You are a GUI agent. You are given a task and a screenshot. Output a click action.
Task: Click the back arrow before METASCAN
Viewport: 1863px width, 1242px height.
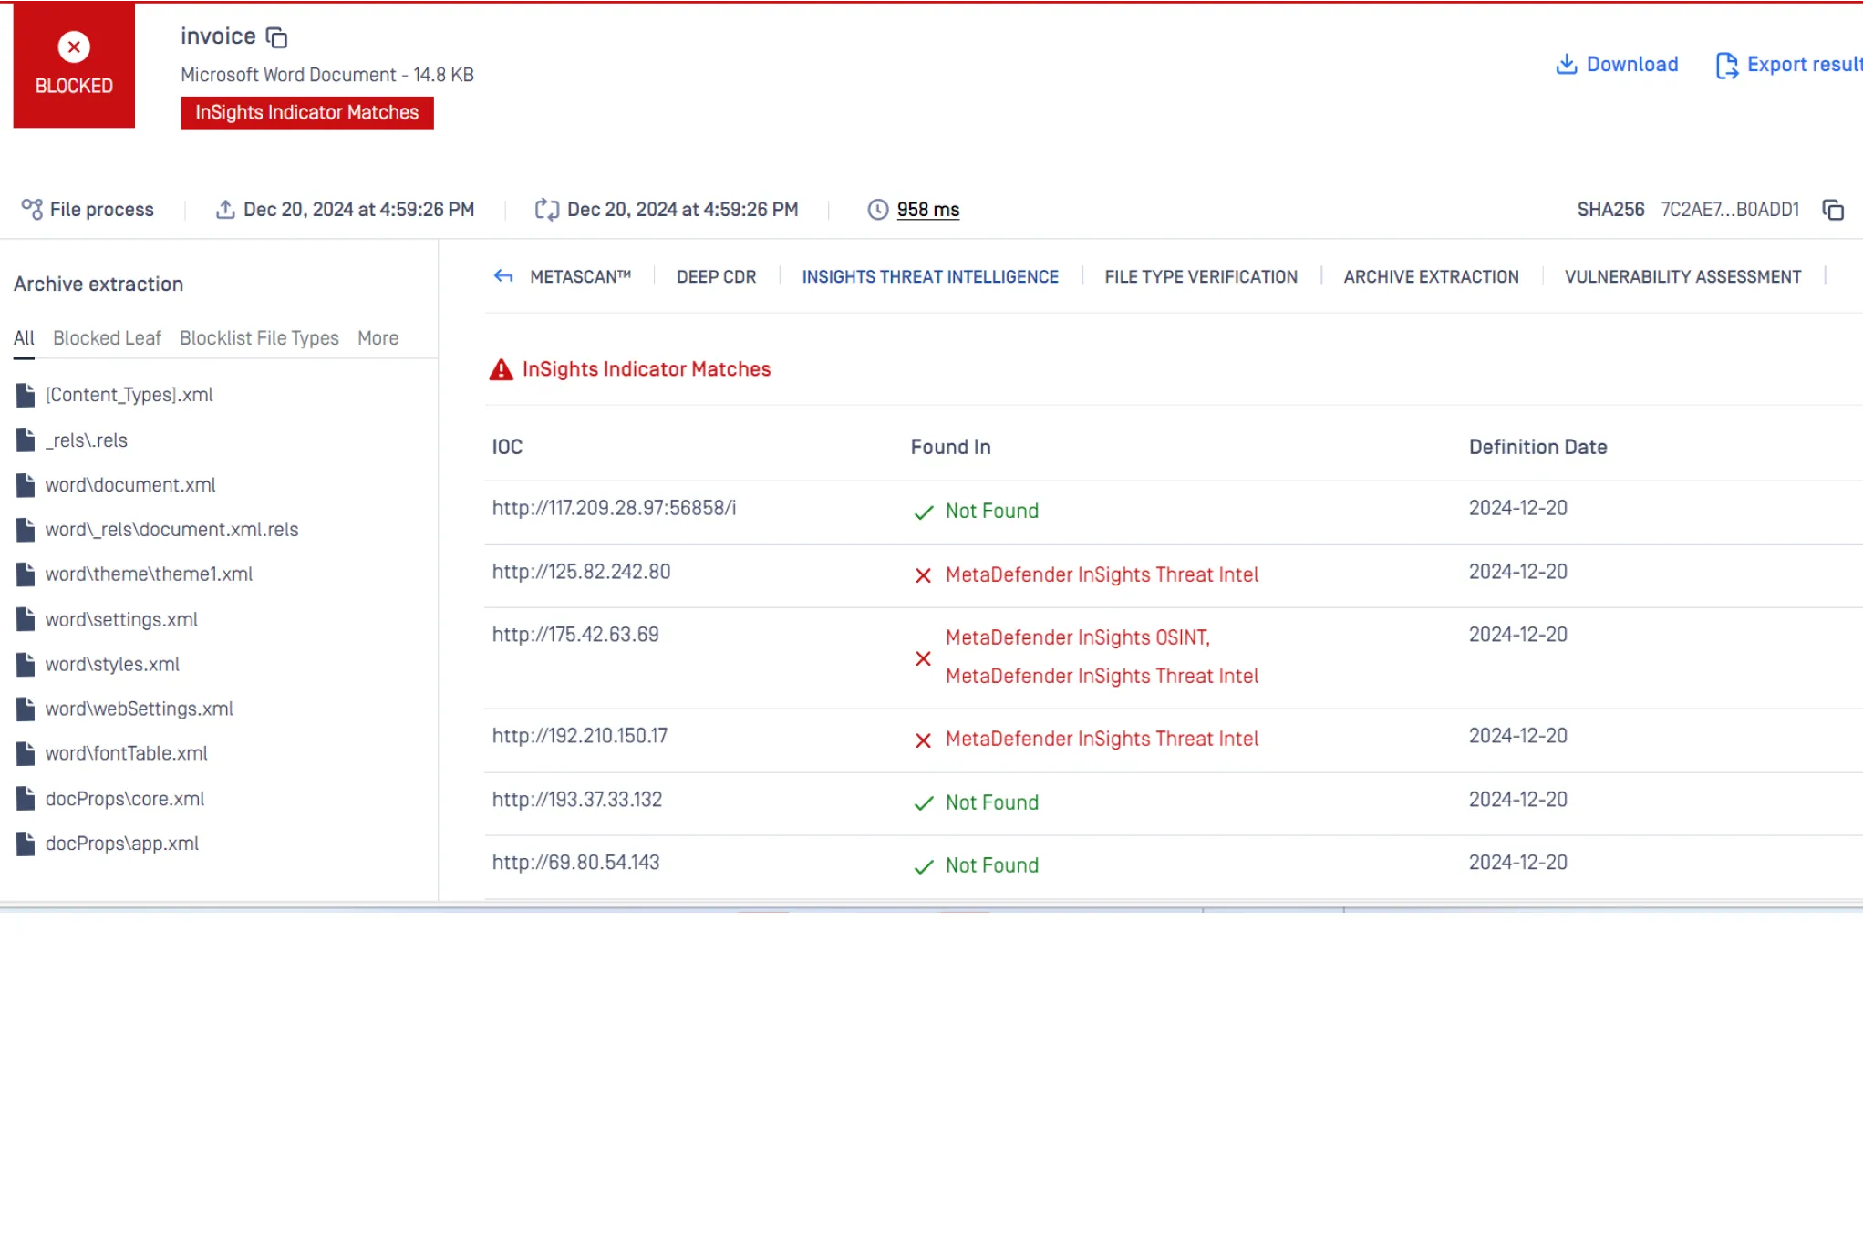point(503,276)
